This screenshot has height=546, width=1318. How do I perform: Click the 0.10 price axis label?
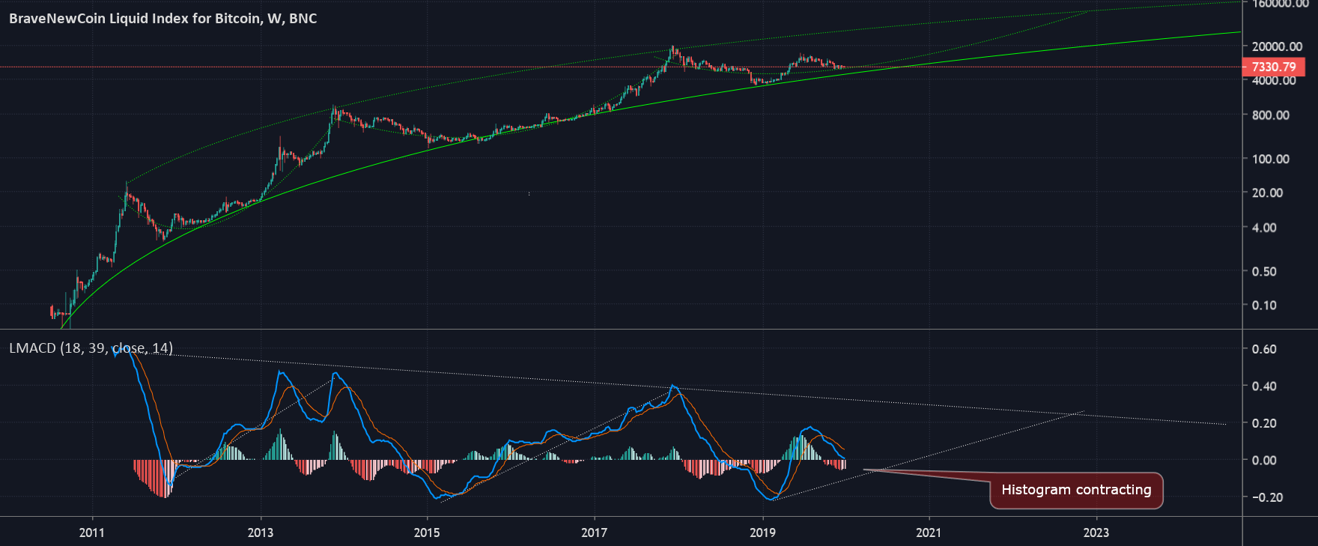coord(1264,305)
